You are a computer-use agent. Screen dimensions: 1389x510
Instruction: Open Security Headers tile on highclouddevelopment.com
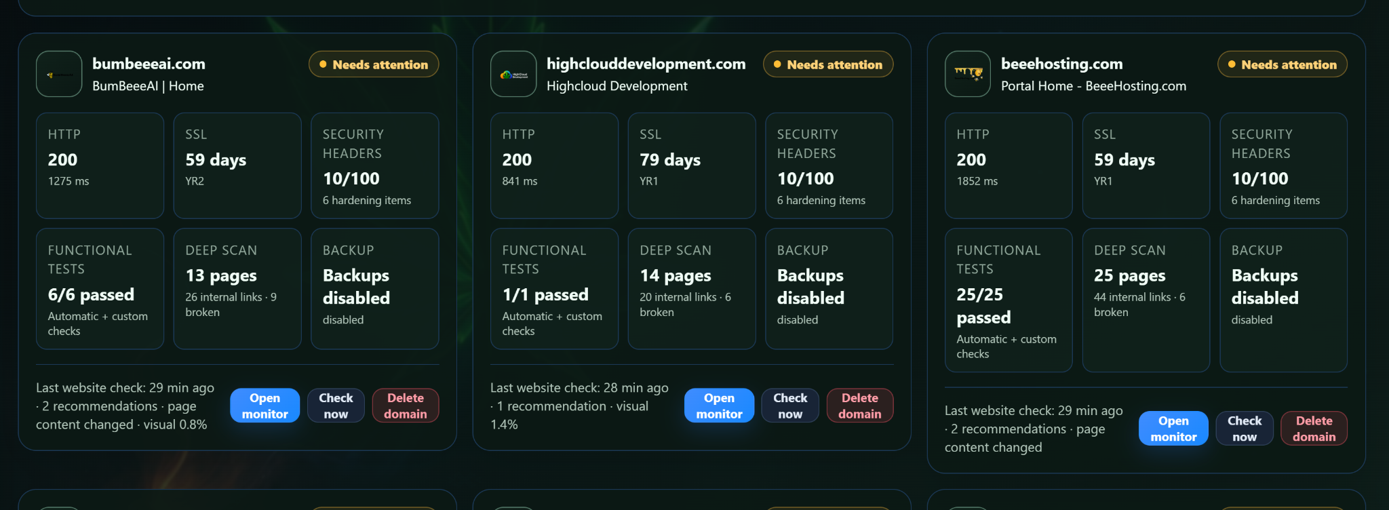tap(829, 165)
